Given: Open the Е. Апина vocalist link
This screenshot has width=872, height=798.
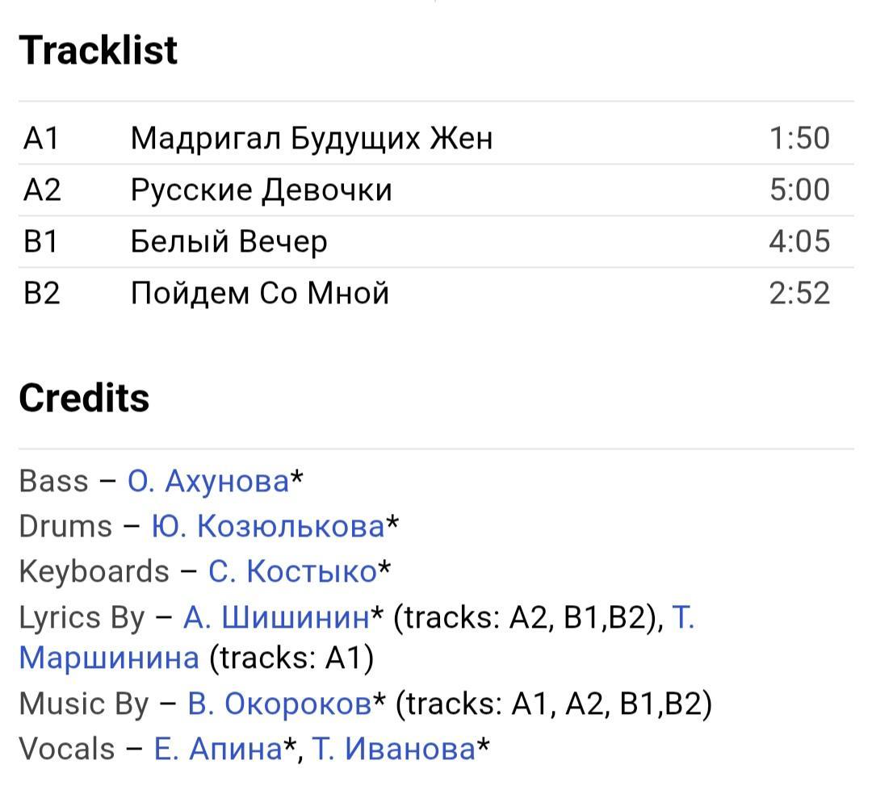Looking at the screenshot, I should coord(218,748).
